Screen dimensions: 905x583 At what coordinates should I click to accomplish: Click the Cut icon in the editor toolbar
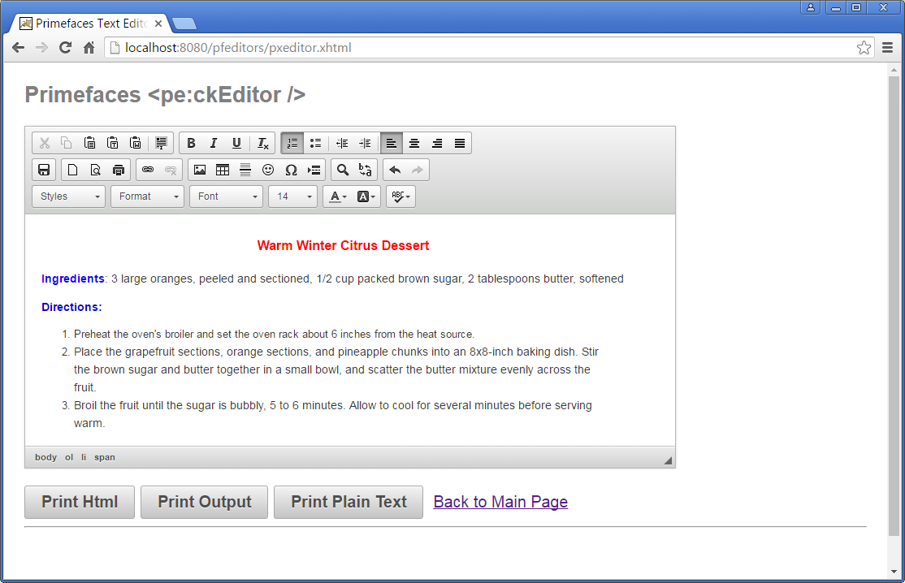click(x=45, y=143)
